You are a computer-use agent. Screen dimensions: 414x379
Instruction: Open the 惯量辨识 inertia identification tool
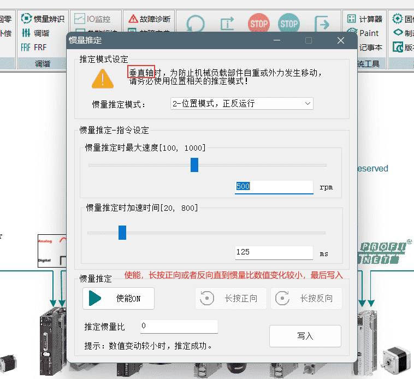tap(43, 19)
